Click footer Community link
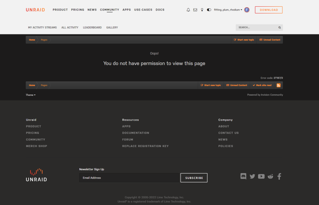The width and height of the screenshot is (319, 205). [36, 139]
